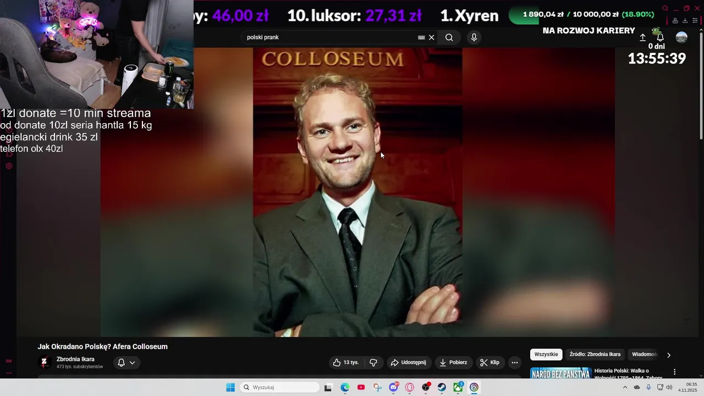Open the browser downloads icon
Screen dimensions: 704x396
pyautogui.click(x=685, y=21)
